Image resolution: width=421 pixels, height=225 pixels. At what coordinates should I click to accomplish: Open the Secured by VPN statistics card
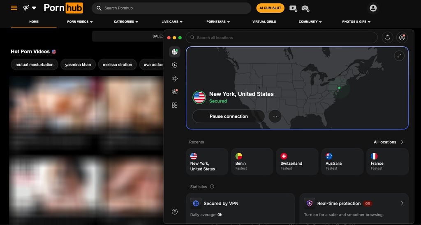(240, 209)
